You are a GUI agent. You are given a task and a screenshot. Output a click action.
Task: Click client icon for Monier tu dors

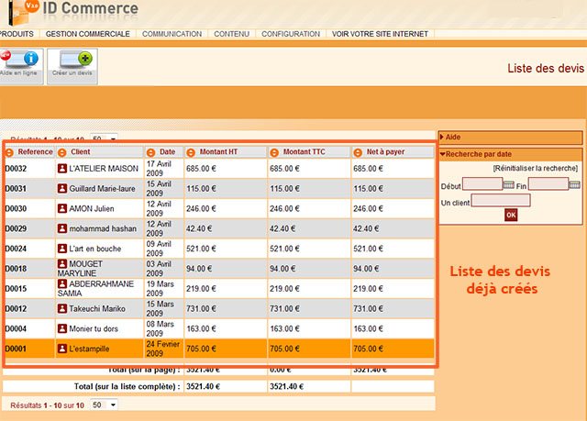coord(62,328)
